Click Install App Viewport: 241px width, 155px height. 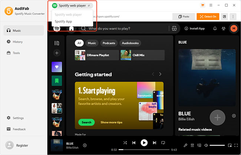(x=195, y=29)
